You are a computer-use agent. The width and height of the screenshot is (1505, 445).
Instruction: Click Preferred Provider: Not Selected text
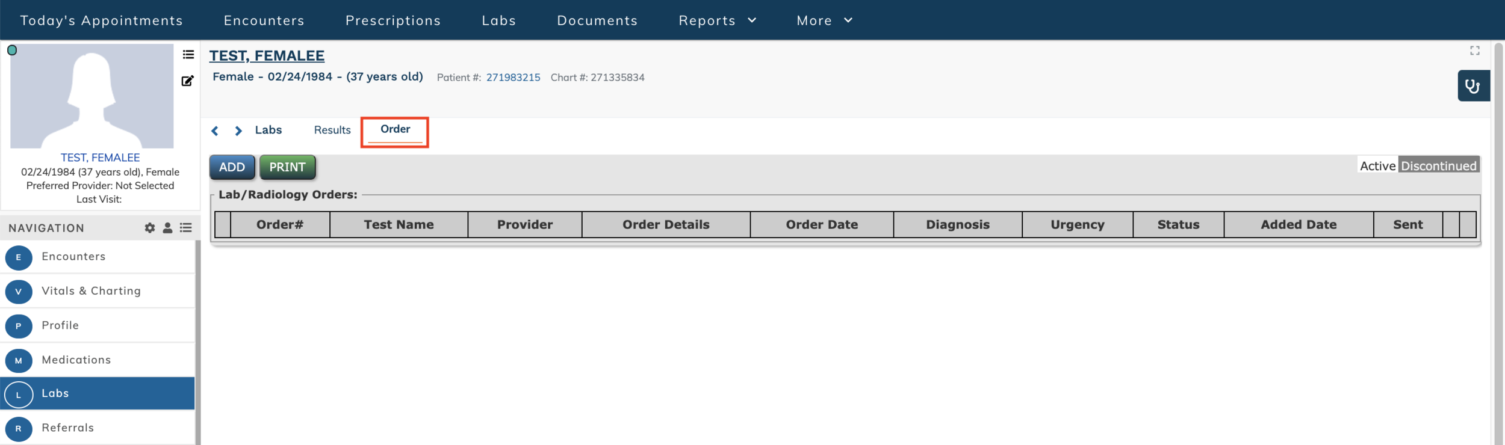click(x=100, y=186)
